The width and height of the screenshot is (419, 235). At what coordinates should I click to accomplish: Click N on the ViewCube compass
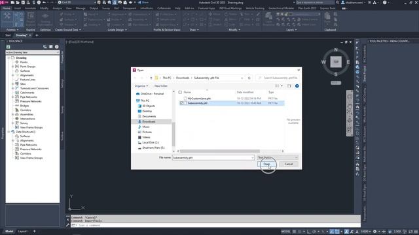click(x=336, y=50)
